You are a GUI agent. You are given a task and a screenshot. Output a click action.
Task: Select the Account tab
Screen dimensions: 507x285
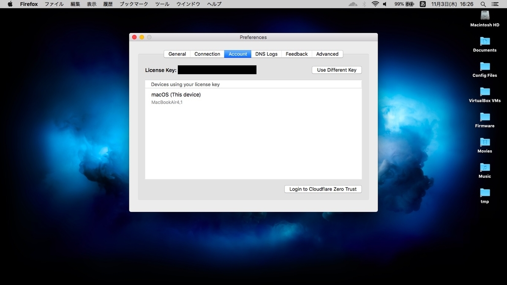click(238, 54)
